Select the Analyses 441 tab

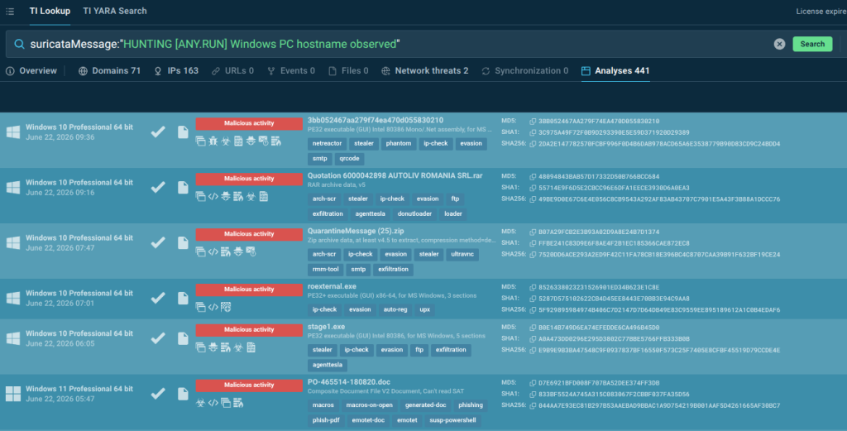pyautogui.click(x=615, y=71)
